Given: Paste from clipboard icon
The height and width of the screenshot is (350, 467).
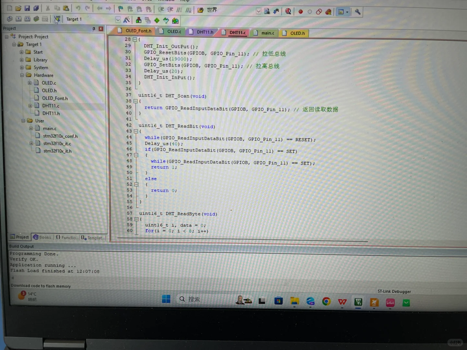Looking at the screenshot, I should point(66,8).
